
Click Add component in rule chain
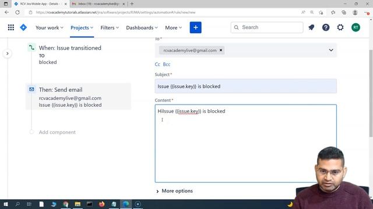(57, 132)
